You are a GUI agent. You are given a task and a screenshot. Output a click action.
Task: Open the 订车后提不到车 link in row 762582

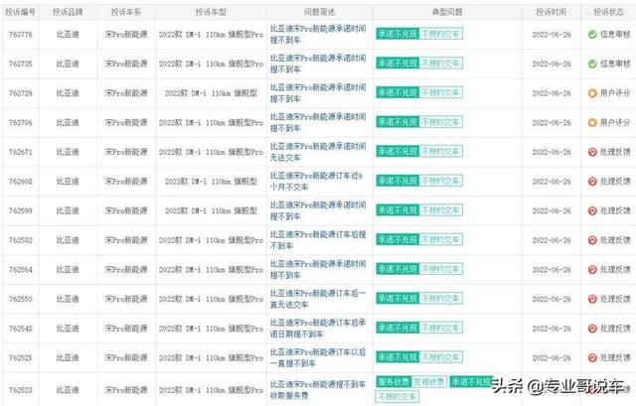(318, 240)
